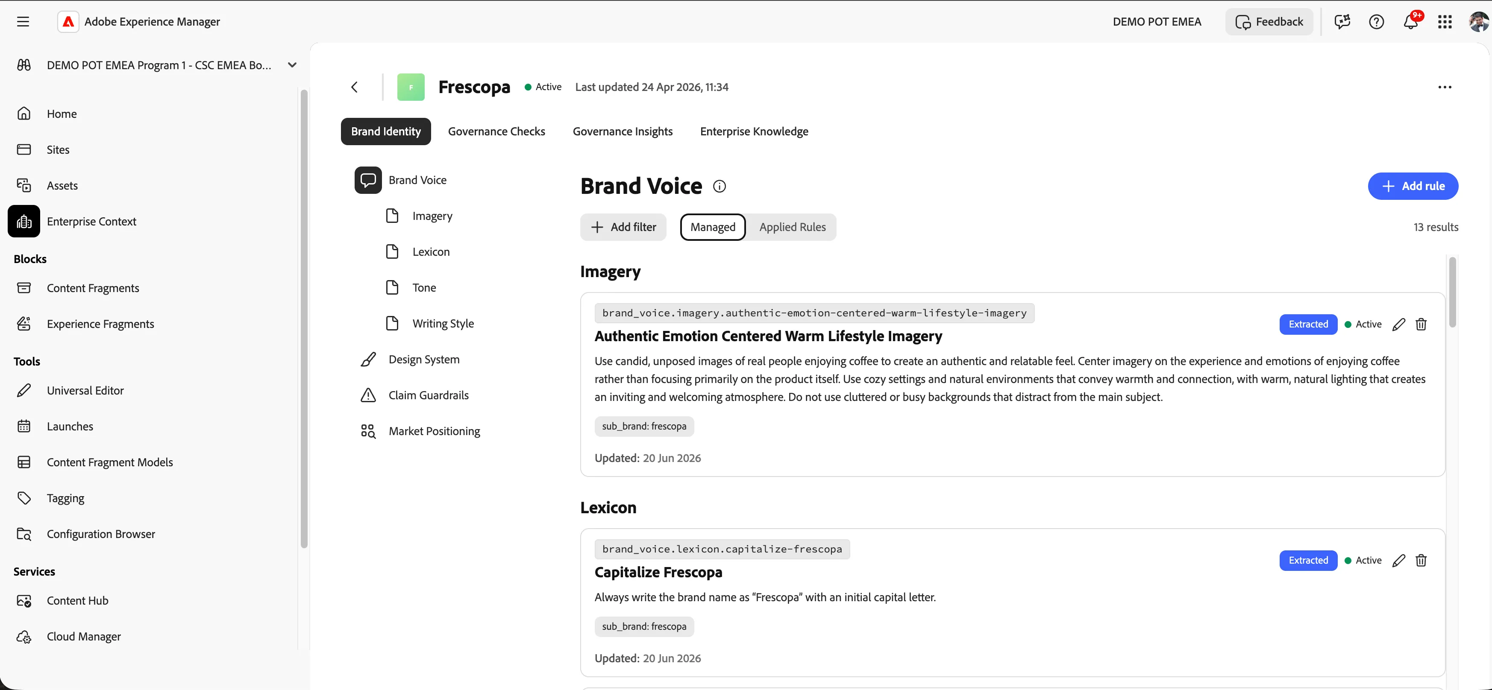Screen dimensions: 1492x690
Task: Open the Governance Insights tab
Action: [623, 132]
